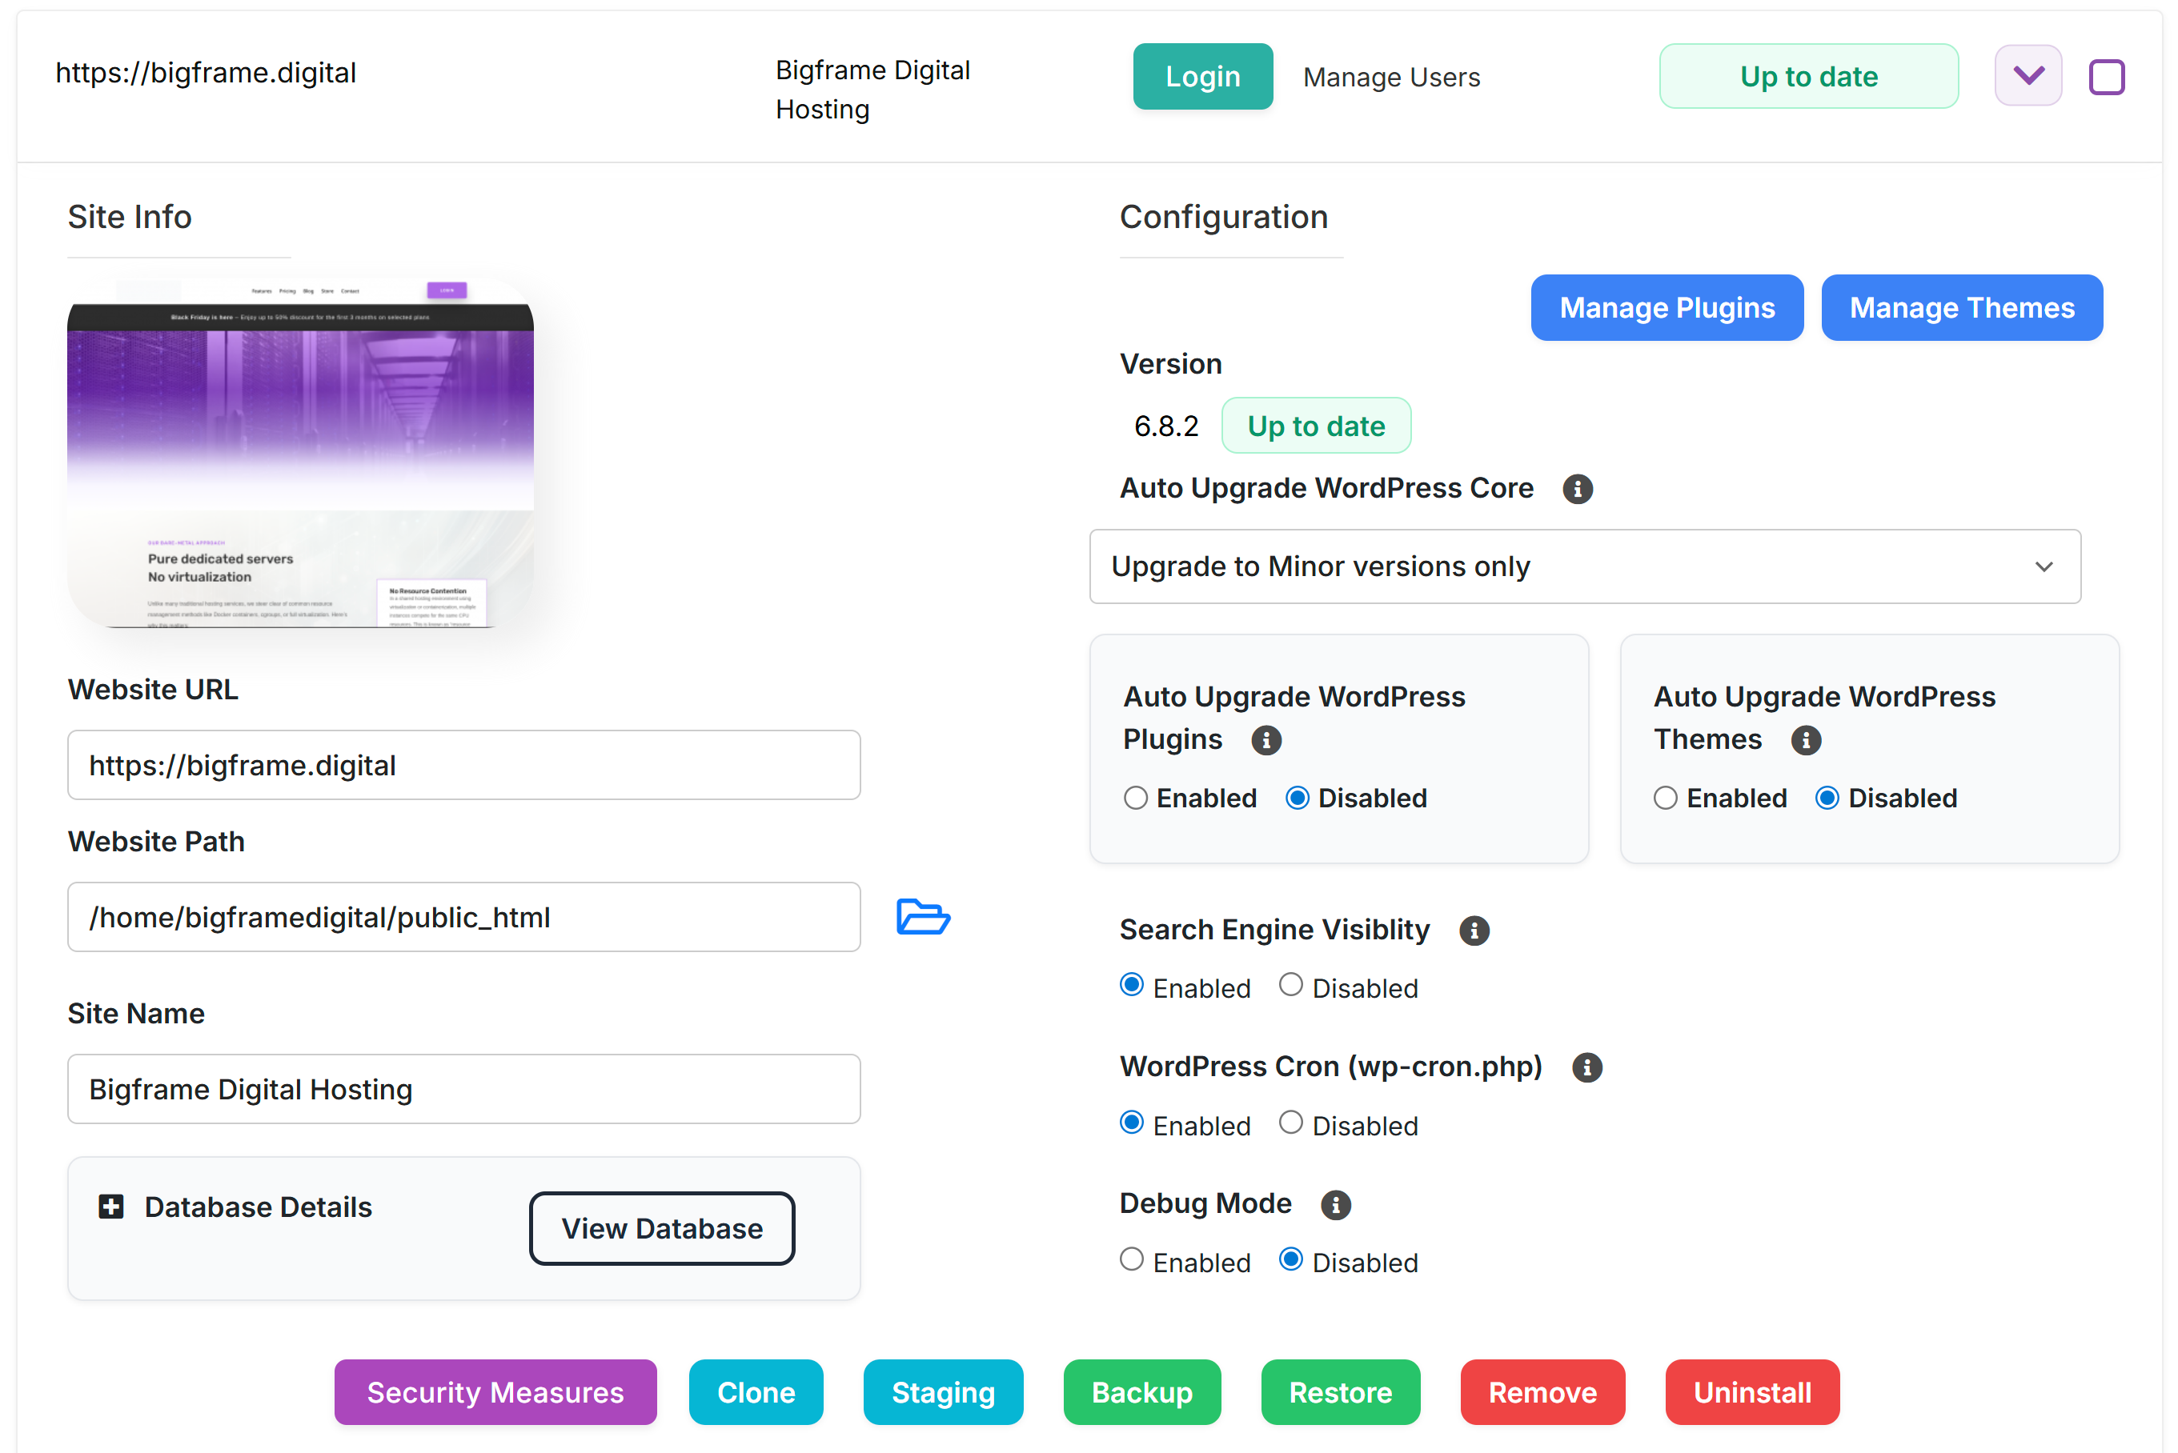Select Disabled for plugin auto upgrade
The height and width of the screenshot is (1453, 2178).
pos(1297,798)
